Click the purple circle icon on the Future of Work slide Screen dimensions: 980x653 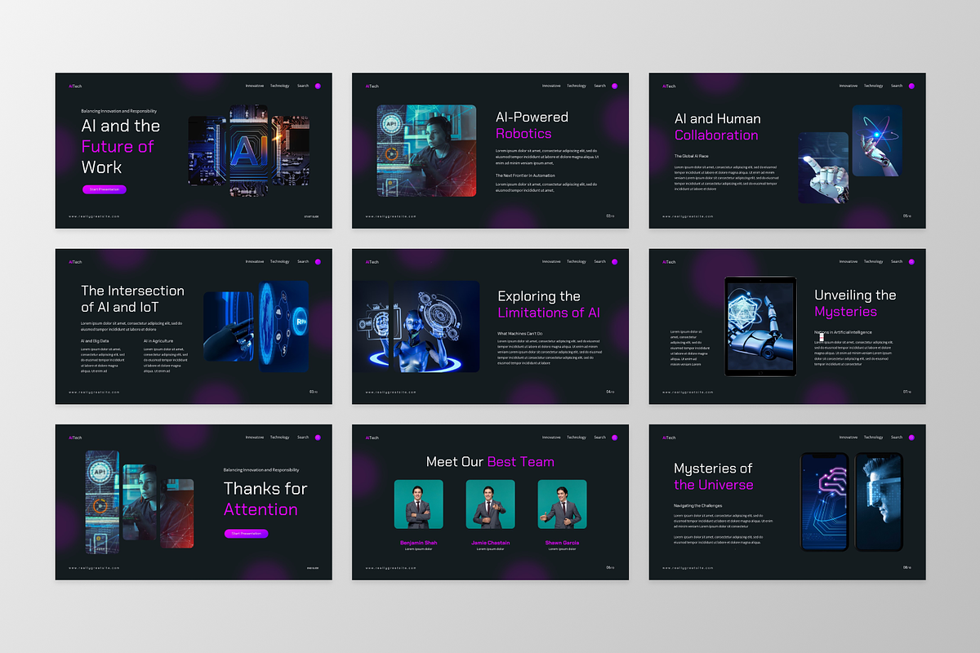(x=318, y=86)
